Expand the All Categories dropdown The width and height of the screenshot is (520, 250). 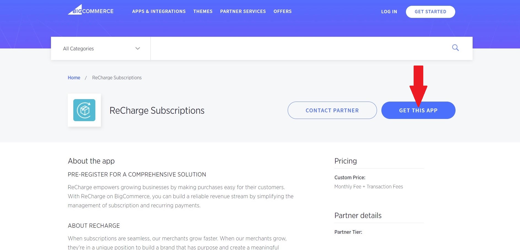(101, 48)
